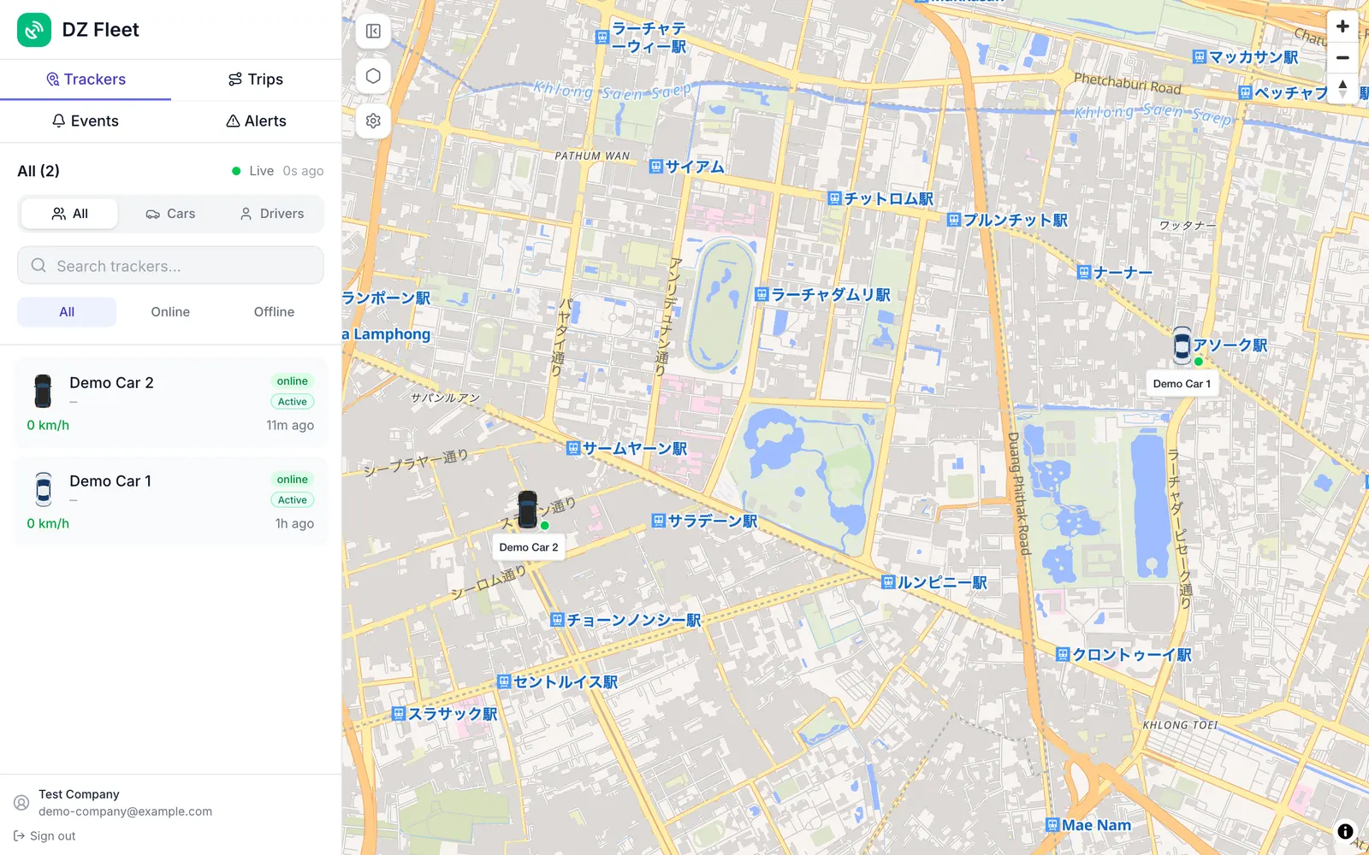Click the Demo Car 1 map label

[1182, 384]
